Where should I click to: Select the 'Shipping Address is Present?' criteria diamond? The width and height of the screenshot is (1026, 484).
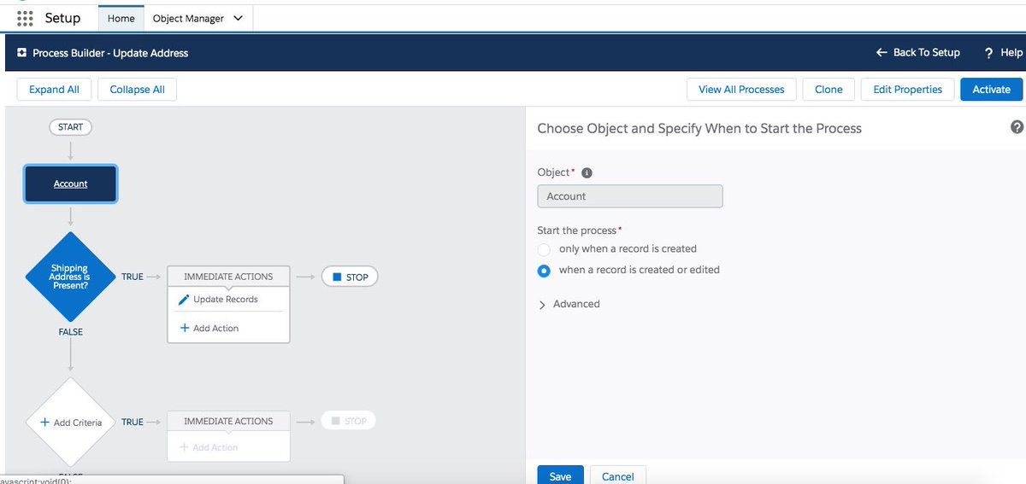[x=70, y=277]
